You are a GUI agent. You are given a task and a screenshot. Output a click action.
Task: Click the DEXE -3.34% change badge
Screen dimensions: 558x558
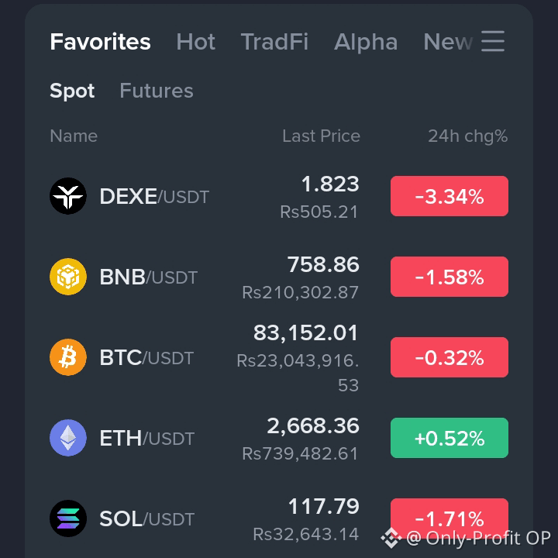coord(449,196)
